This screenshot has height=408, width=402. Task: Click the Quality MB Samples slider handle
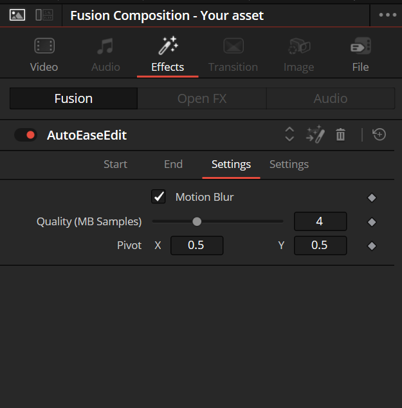pyautogui.click(x=197, y=221)
